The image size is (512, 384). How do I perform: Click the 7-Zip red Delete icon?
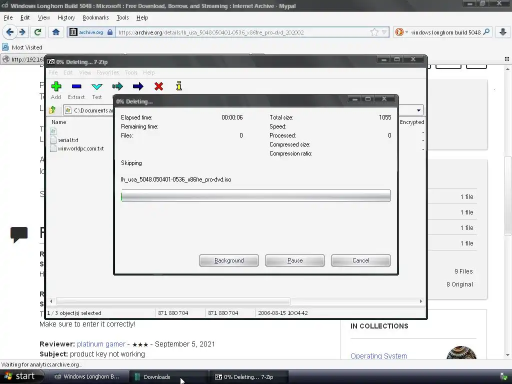(158, 86)
